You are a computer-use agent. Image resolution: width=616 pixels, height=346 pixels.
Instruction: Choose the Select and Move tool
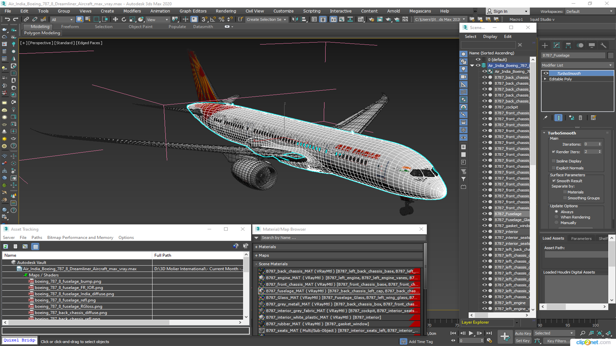116,20
